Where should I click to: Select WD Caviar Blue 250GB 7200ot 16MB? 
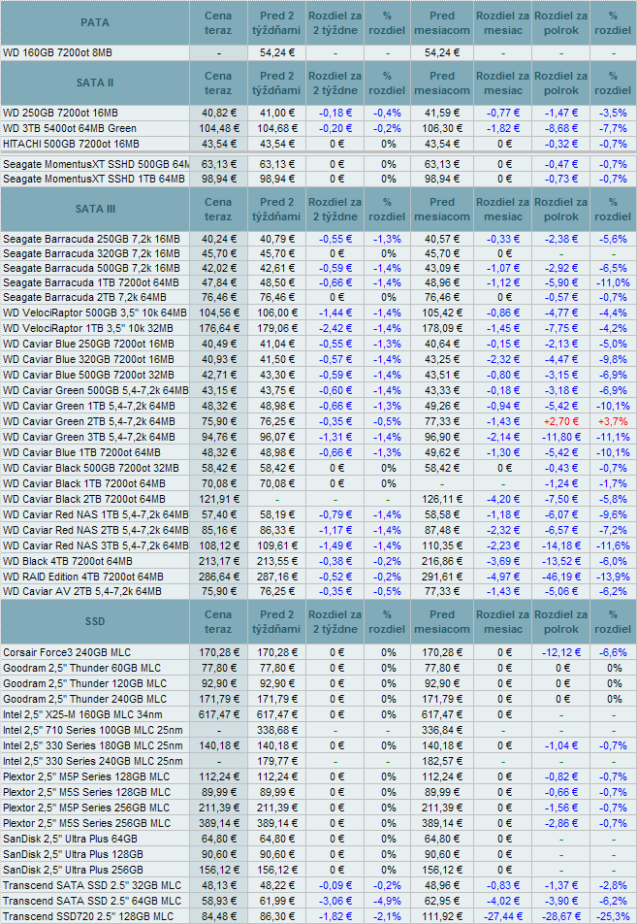pos(88,345)
